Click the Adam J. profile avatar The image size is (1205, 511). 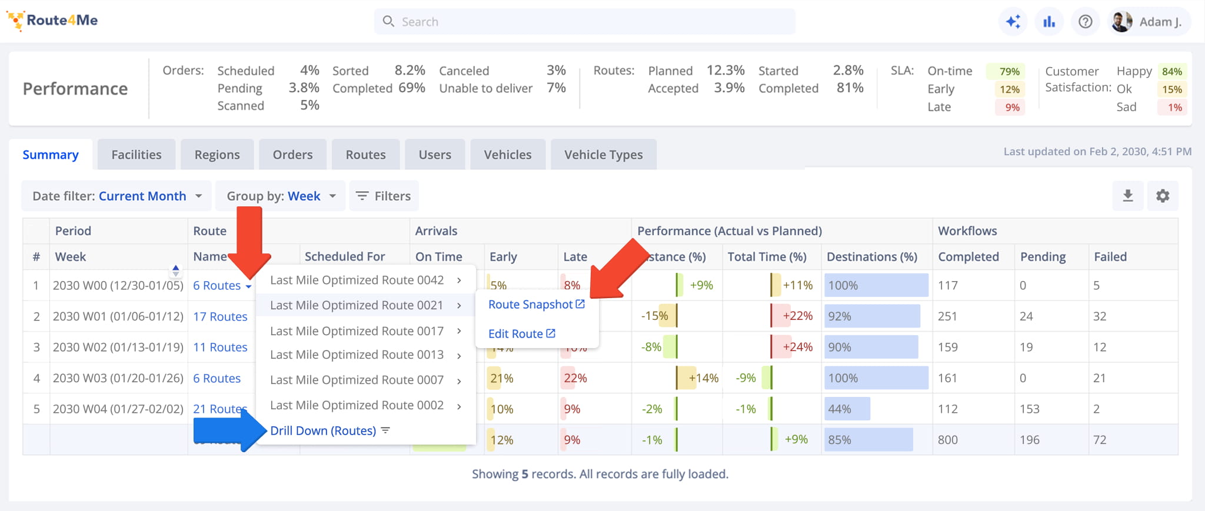(x=1121, y=22)
